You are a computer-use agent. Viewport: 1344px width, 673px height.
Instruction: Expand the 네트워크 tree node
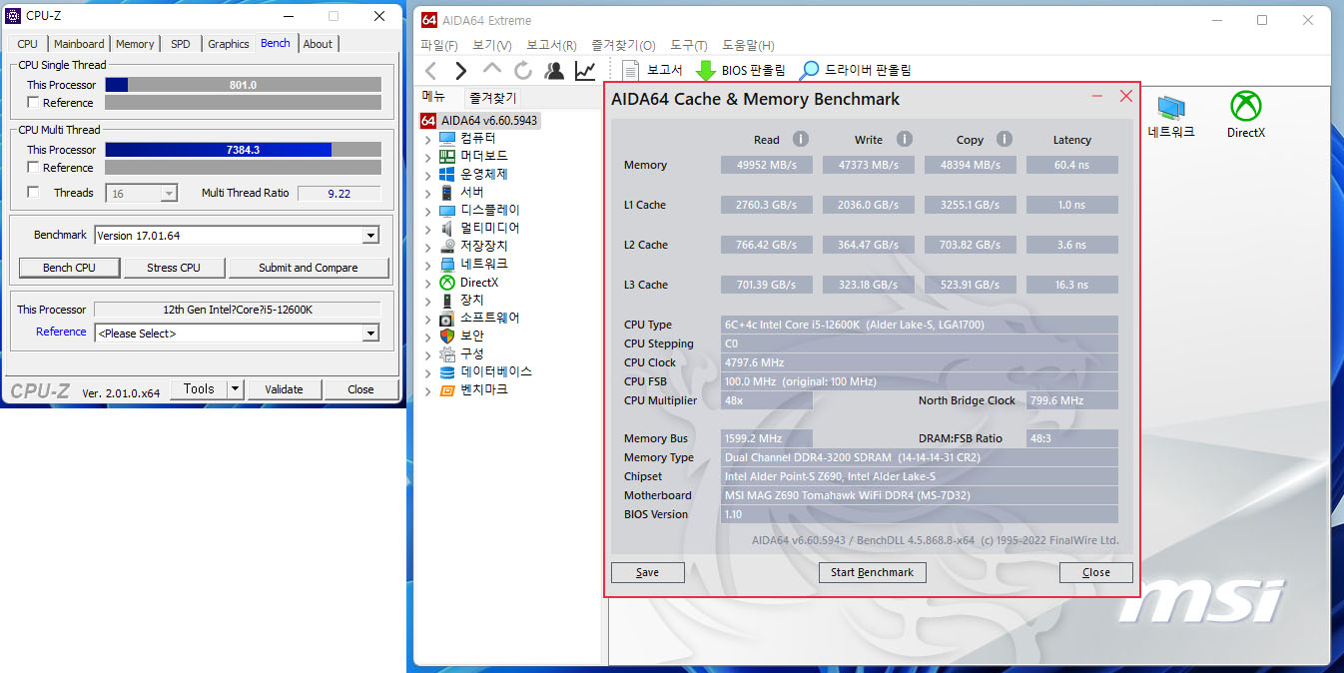(428, 265)
